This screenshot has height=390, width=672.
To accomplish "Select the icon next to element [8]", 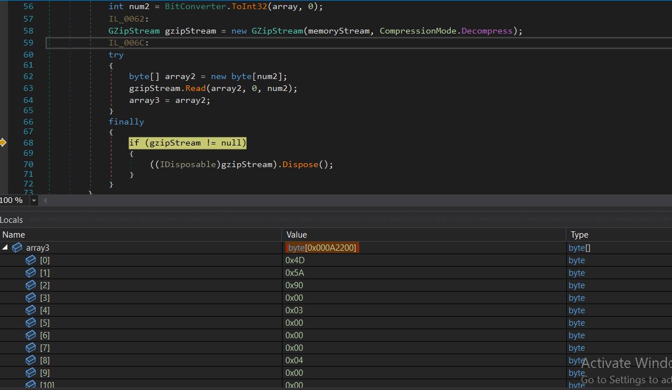I will [x=31, y=360].
